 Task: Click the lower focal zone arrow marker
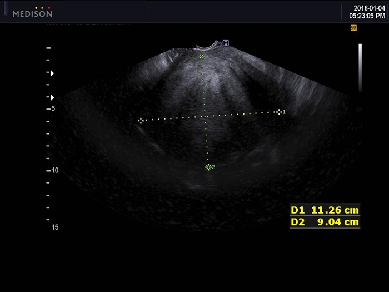pyautogui.click(x=52, y=97)
